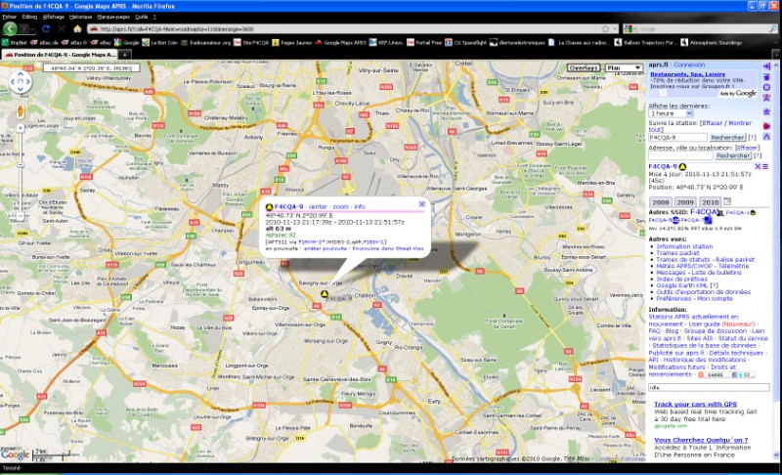
Task: Pan the map down with the arrow control
Action: click(x=21, y=89)
